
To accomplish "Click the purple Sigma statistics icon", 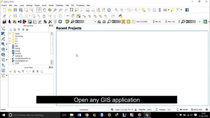I will 160,10.
